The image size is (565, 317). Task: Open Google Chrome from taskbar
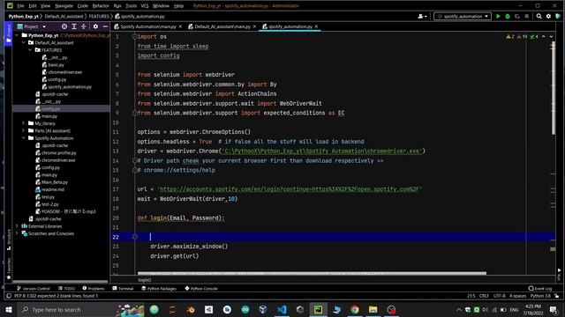[x=355, y=309]
